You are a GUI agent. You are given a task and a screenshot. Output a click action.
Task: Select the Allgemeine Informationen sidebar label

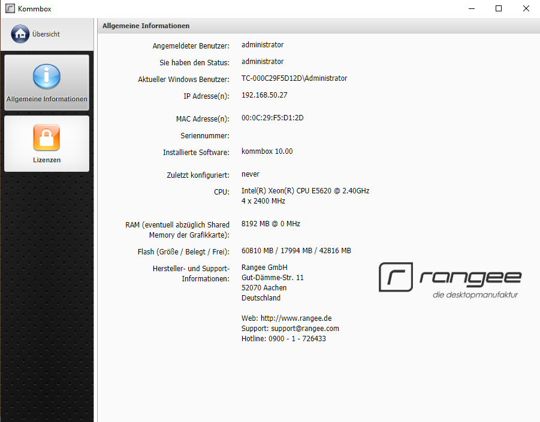47,99
